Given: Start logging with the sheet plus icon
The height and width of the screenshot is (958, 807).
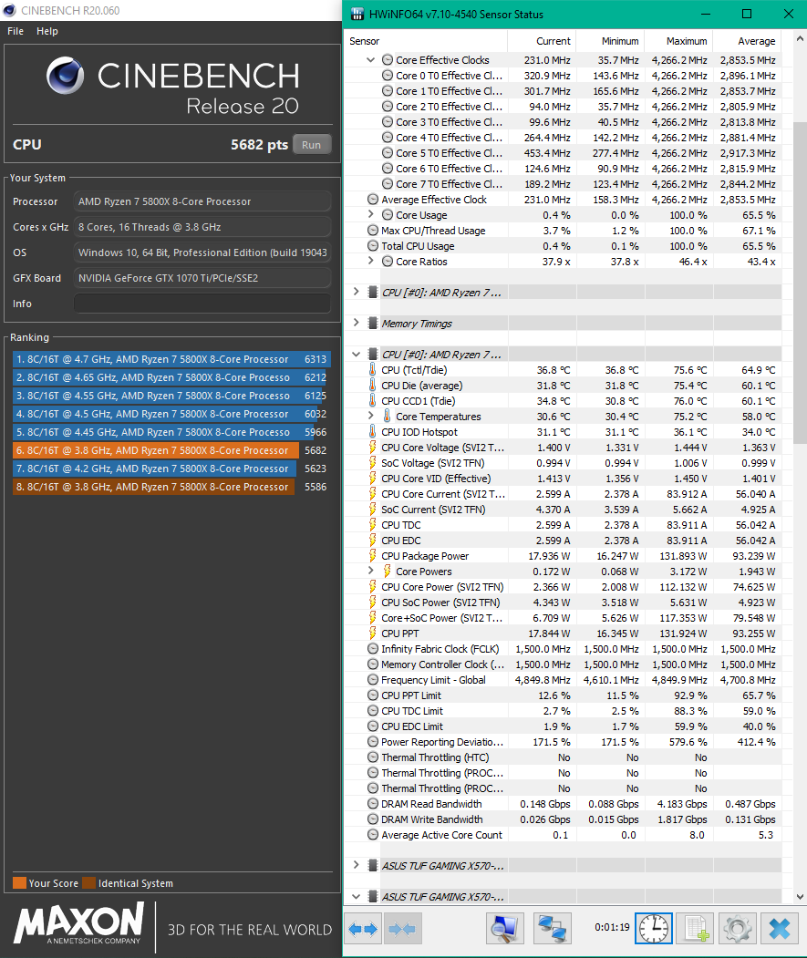Looking at the screenshot, I should click(x=695, y=929).
